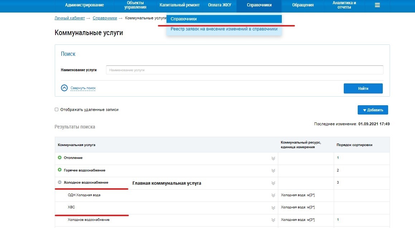Select Реестр заявок на внесение изменений entry
Viewport: 415px width, 228px height.
click(224, 29)
